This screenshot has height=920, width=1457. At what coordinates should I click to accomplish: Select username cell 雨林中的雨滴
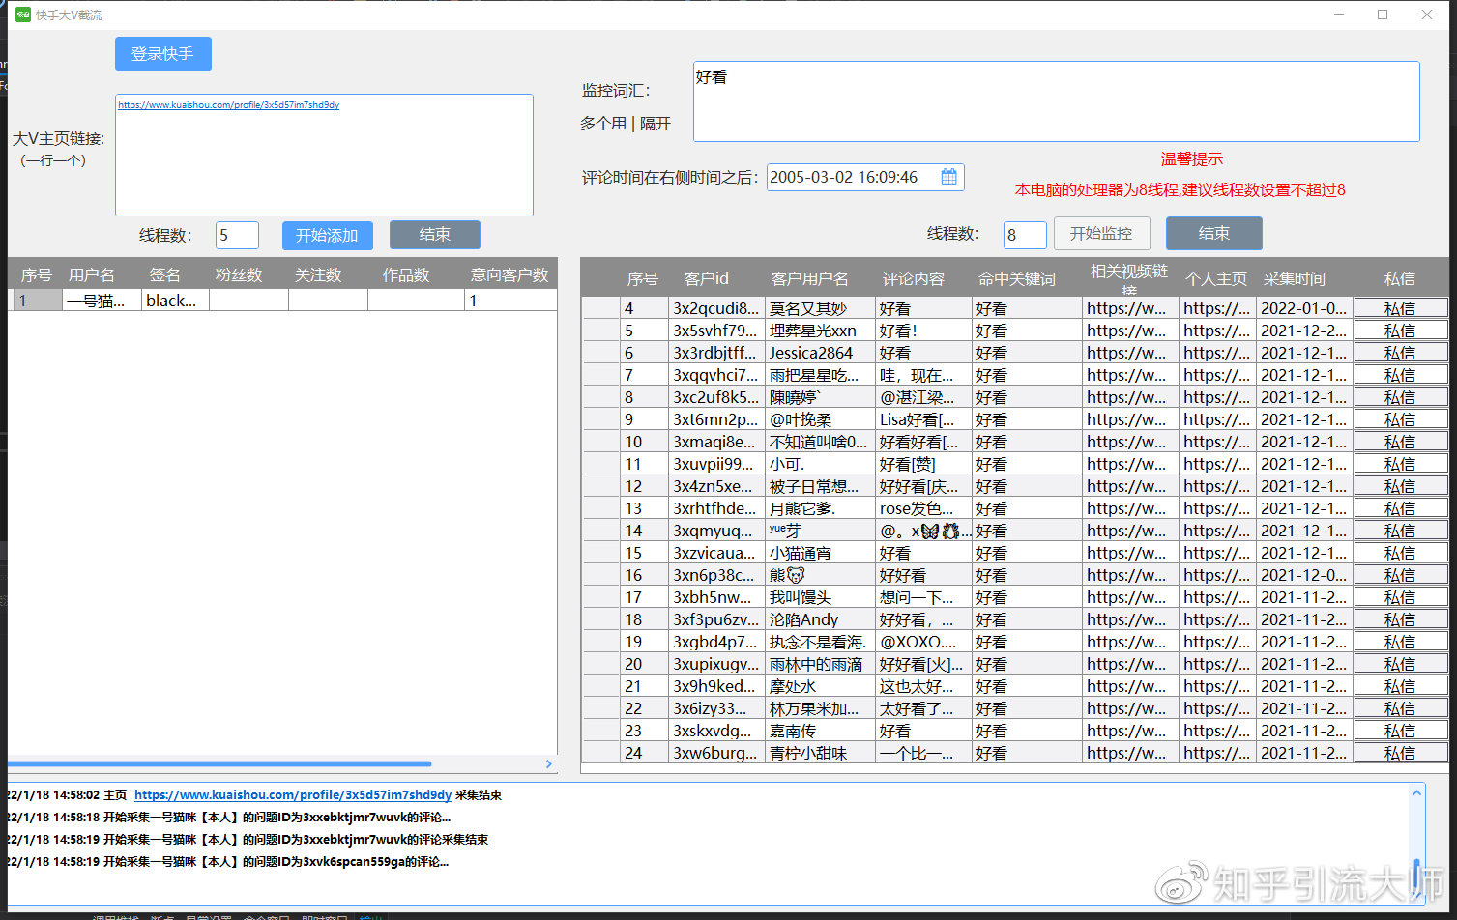tap(820, 664)
